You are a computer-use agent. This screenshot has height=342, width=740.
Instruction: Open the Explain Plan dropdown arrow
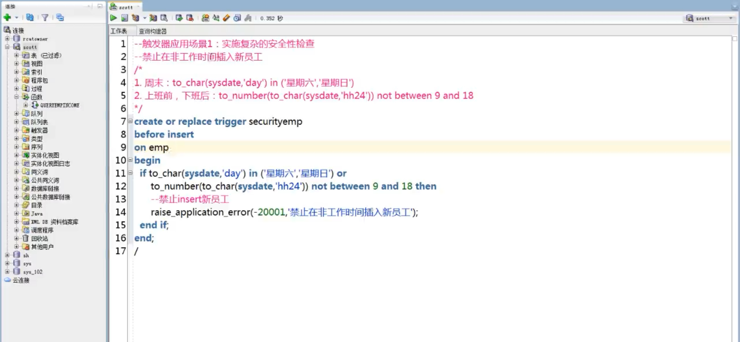click(x=144, y=18)
